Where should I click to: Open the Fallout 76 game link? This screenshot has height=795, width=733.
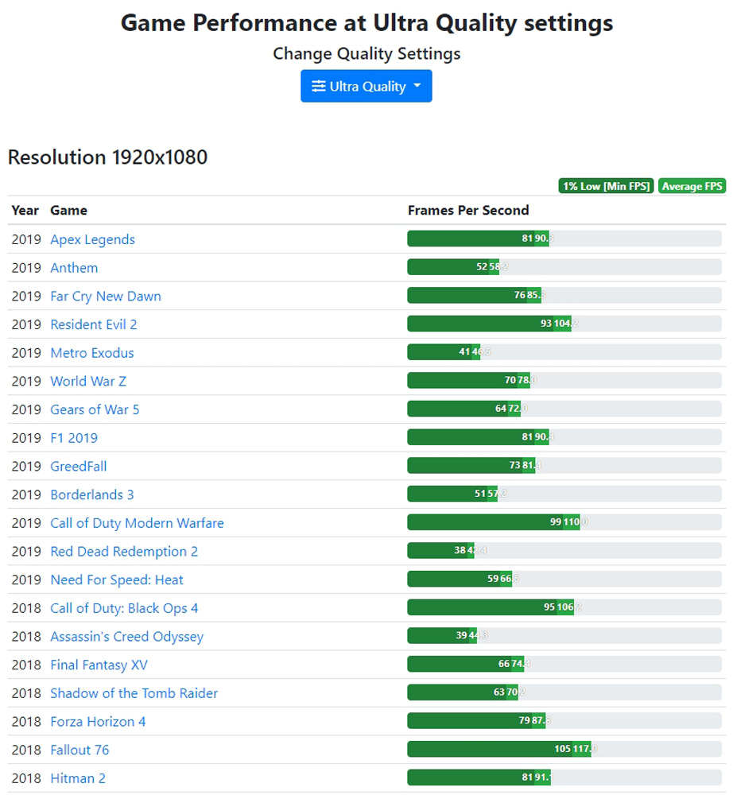(x=80, y=750)
